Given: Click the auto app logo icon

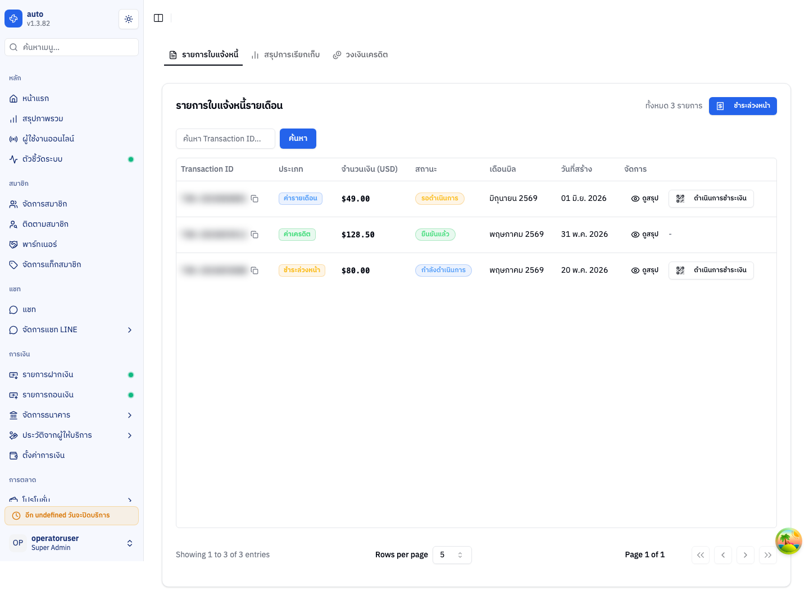Looking at the screenshot, I should [x=13, y=19].
